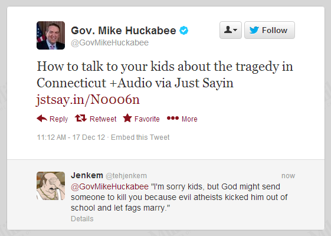This screenshot has width=331, height=236.
Task: Open Jenkem's profile name
Action: pos(87,175)
